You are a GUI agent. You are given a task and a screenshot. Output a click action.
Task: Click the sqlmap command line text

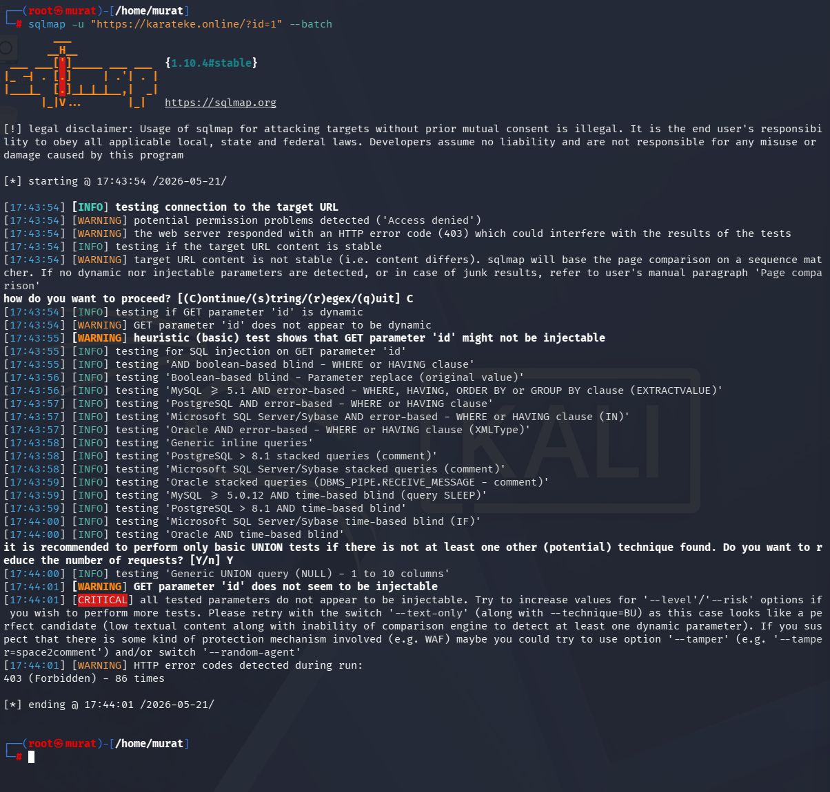(x=180, y=24)
